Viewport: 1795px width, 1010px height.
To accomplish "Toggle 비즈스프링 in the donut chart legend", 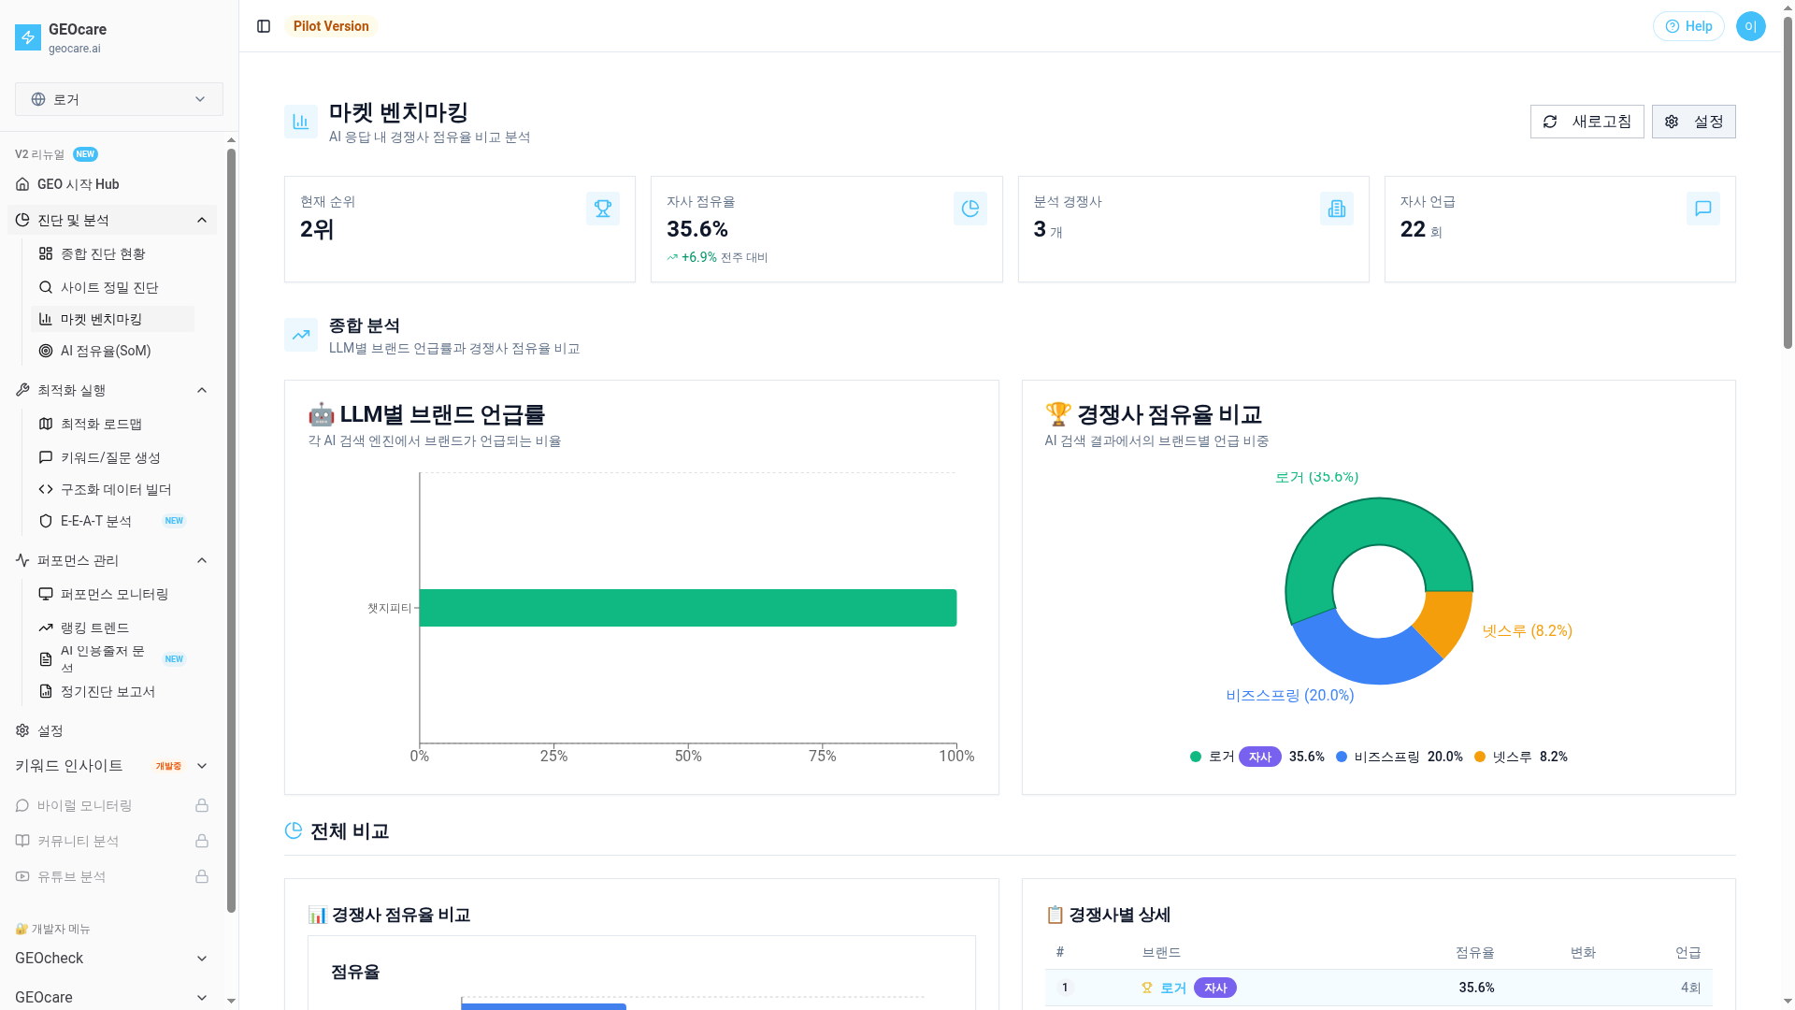I will click(x=1393, y=757).
